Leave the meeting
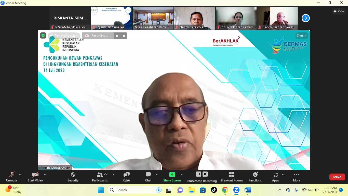The image size is (348, 196). pyautogui.click(x=337, y=177)
